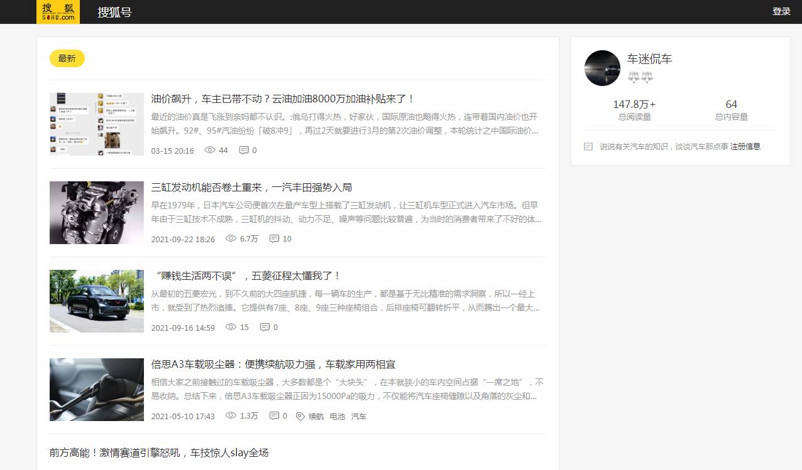Image resolution: width=802 pixels, height=470 pixels.
Task: Open article 赚钱生活两不误 五菱征程
Action: [246, 275]
